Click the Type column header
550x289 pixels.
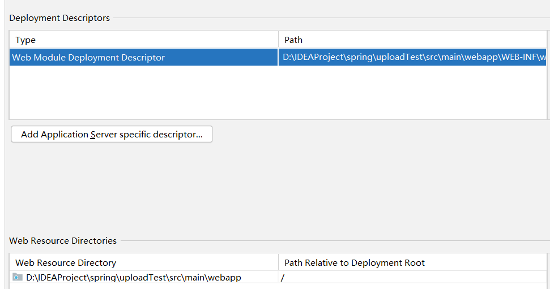25,40
